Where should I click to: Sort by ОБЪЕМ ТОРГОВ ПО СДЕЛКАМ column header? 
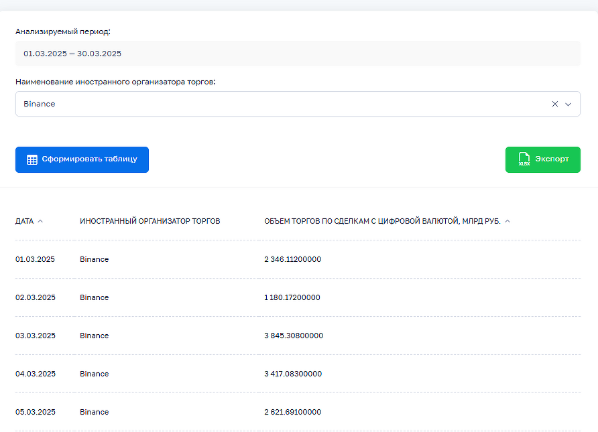point(382,221)
